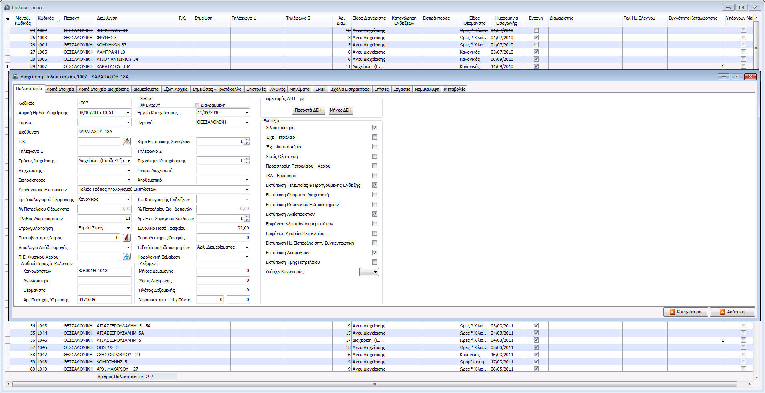Image resolution: width=765 pixels, height=393 pixels.
Task: Open the grid column selector icon in Πολυκατοικίες window
Action: pyautogui.click(x=8, y=20)
